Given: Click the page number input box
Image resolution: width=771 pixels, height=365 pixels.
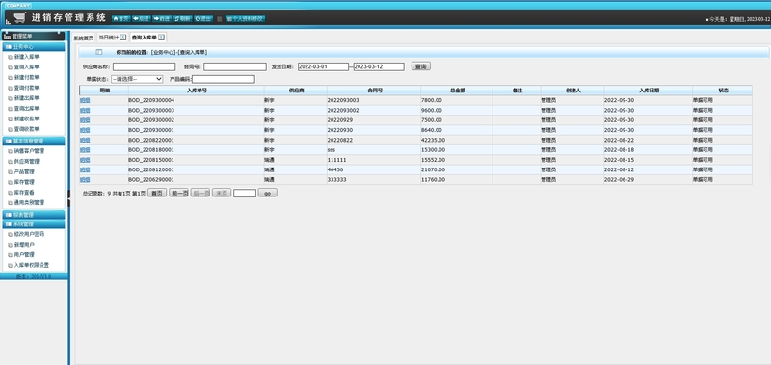Looking at the screenshot, I should tap(245, 193).
